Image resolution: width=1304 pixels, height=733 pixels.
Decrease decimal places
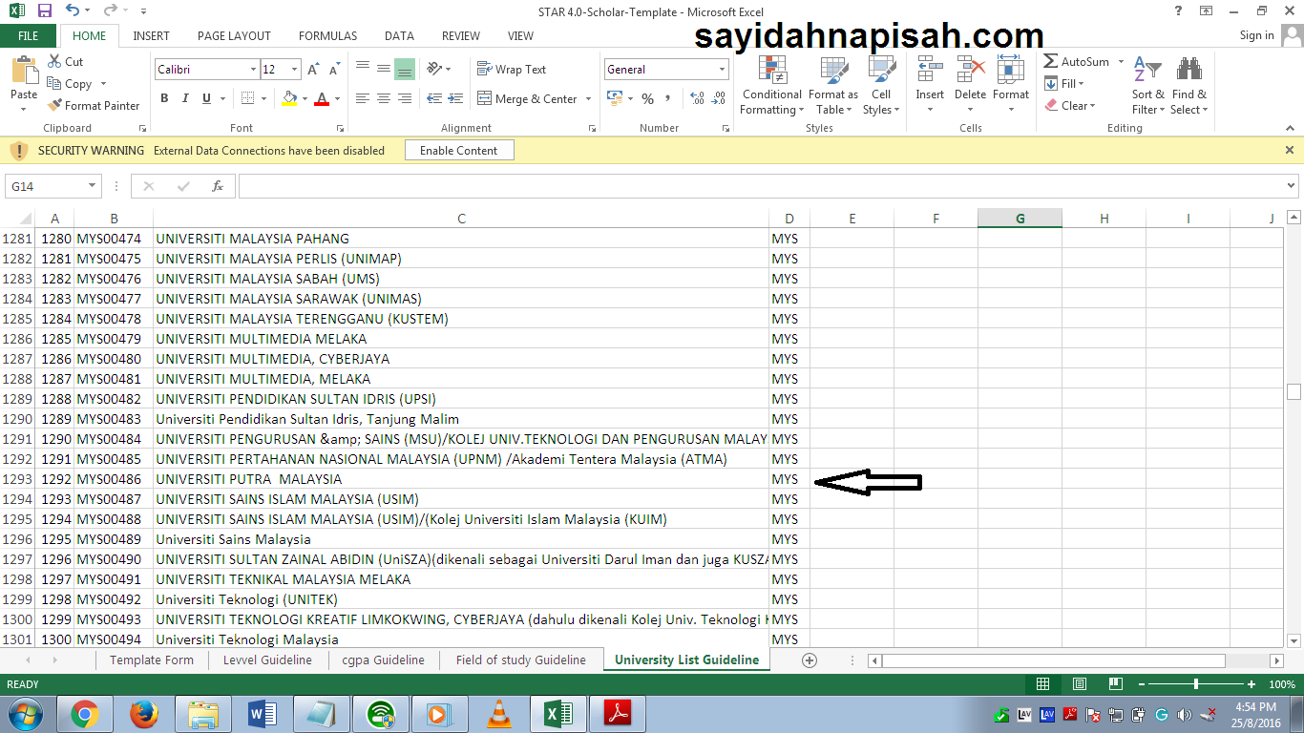tap(718, 98)
